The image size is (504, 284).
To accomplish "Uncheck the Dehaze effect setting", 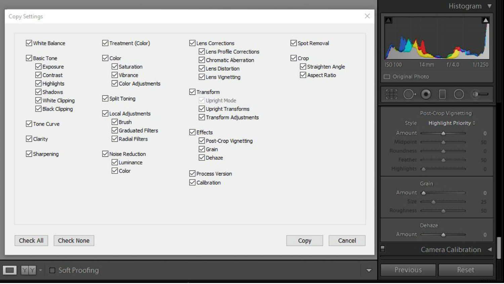I will click(202, 157).
